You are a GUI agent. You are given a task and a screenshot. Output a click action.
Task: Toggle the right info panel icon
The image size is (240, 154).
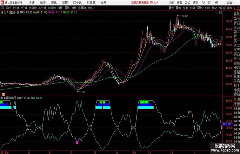click(221, 13)
